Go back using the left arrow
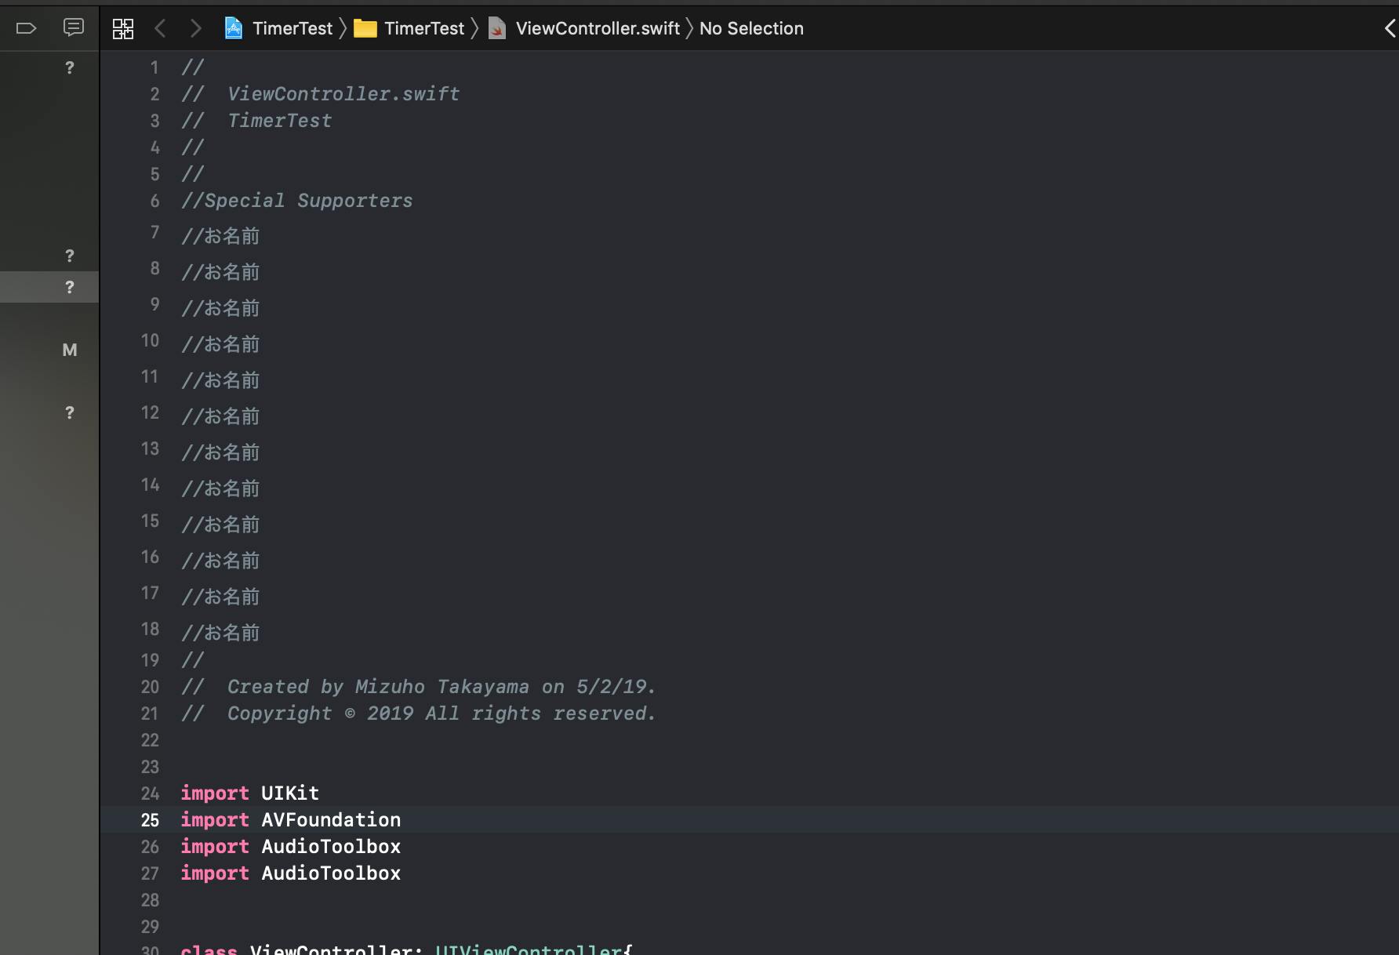Image resolution: width=1399 pixels, height=955 pixels. [x=160, y=29]
